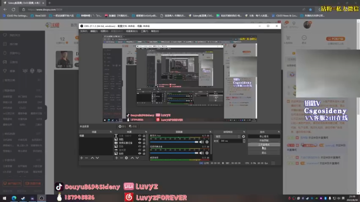Add a new source with the plus icon
The height and width of the screenshot is (202, 360).
coord(117,158)
